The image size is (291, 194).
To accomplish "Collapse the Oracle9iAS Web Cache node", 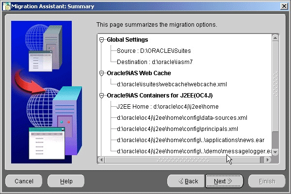I will pyautogui.click(x=101, y=73).
